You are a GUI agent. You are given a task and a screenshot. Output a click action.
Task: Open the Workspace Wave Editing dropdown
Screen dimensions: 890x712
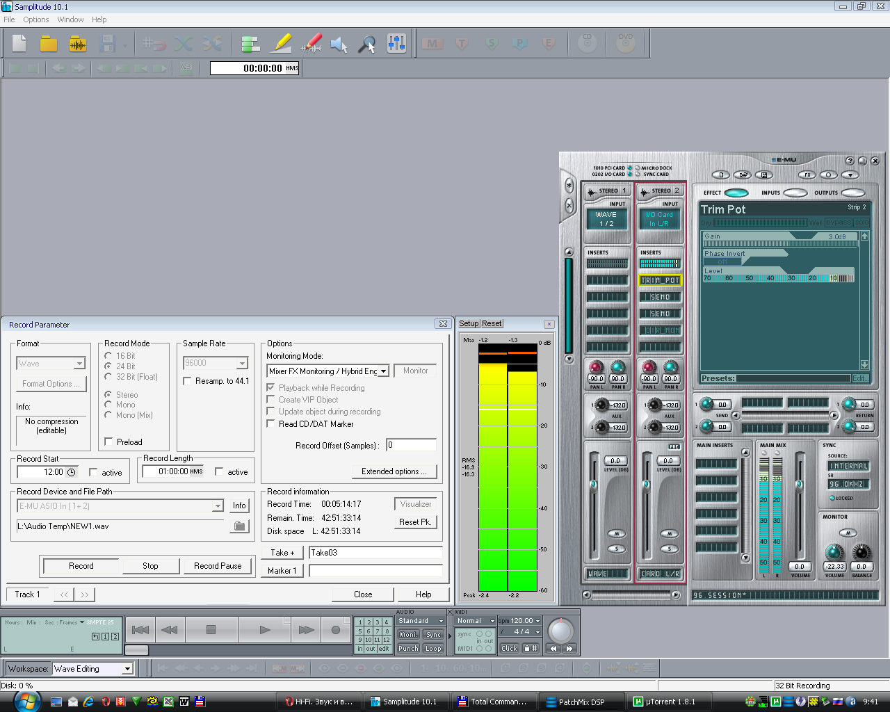click(127, 669)
